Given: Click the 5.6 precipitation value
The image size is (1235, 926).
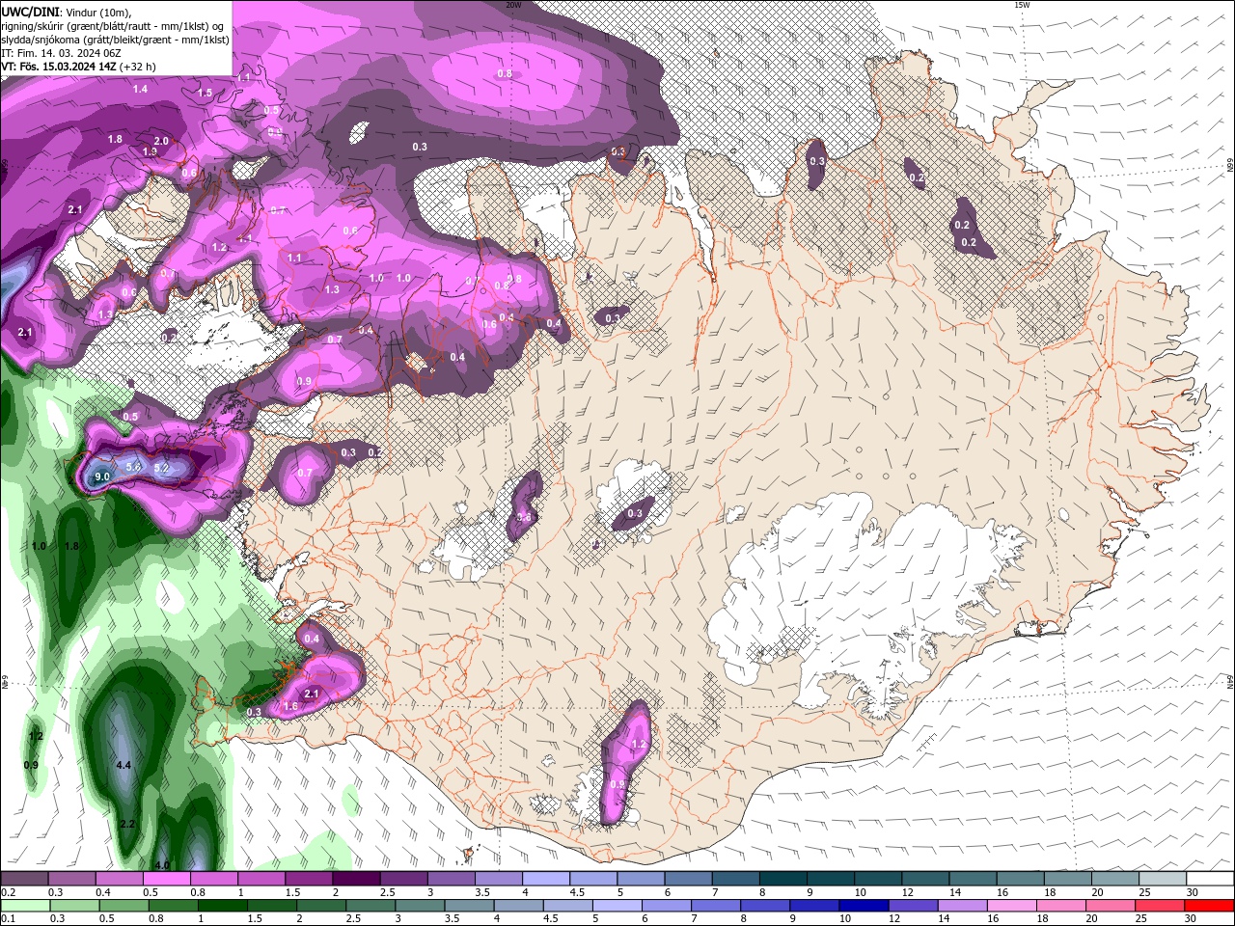Looking at the screenshot, I should click(x=134, y=467).
